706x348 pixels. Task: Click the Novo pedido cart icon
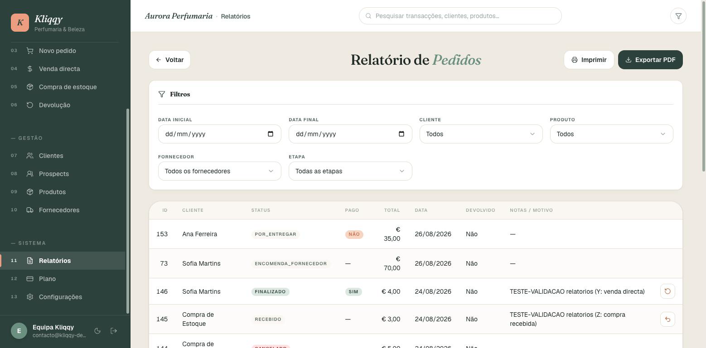point(30,51)
